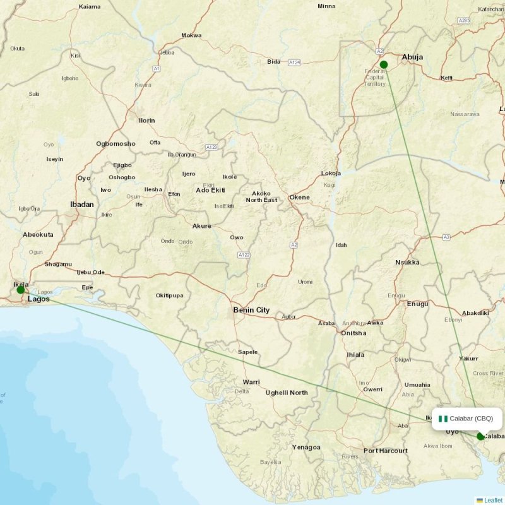Click the A3 road shield
505x505 pixels.
click(x=446, y=237)
